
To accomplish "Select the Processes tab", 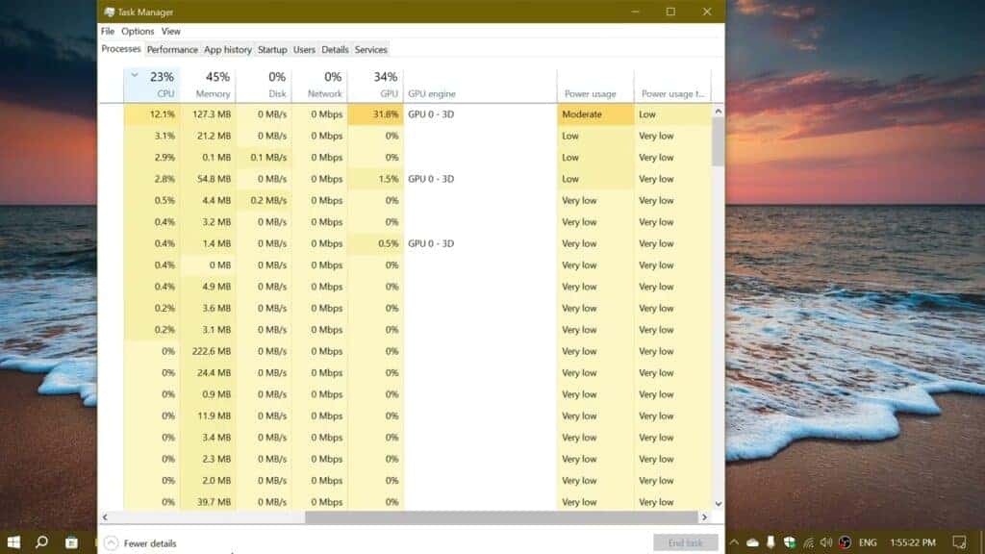I will coord(120,49).
